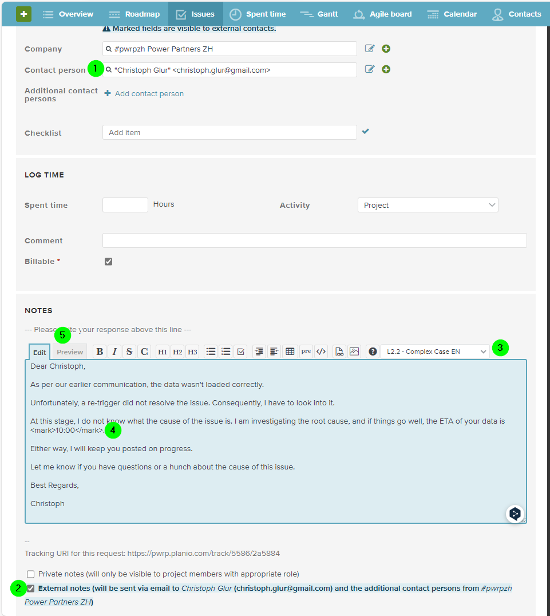Click the log time Comment field
The width and height of the screenshot is (550, 616).
314,240
